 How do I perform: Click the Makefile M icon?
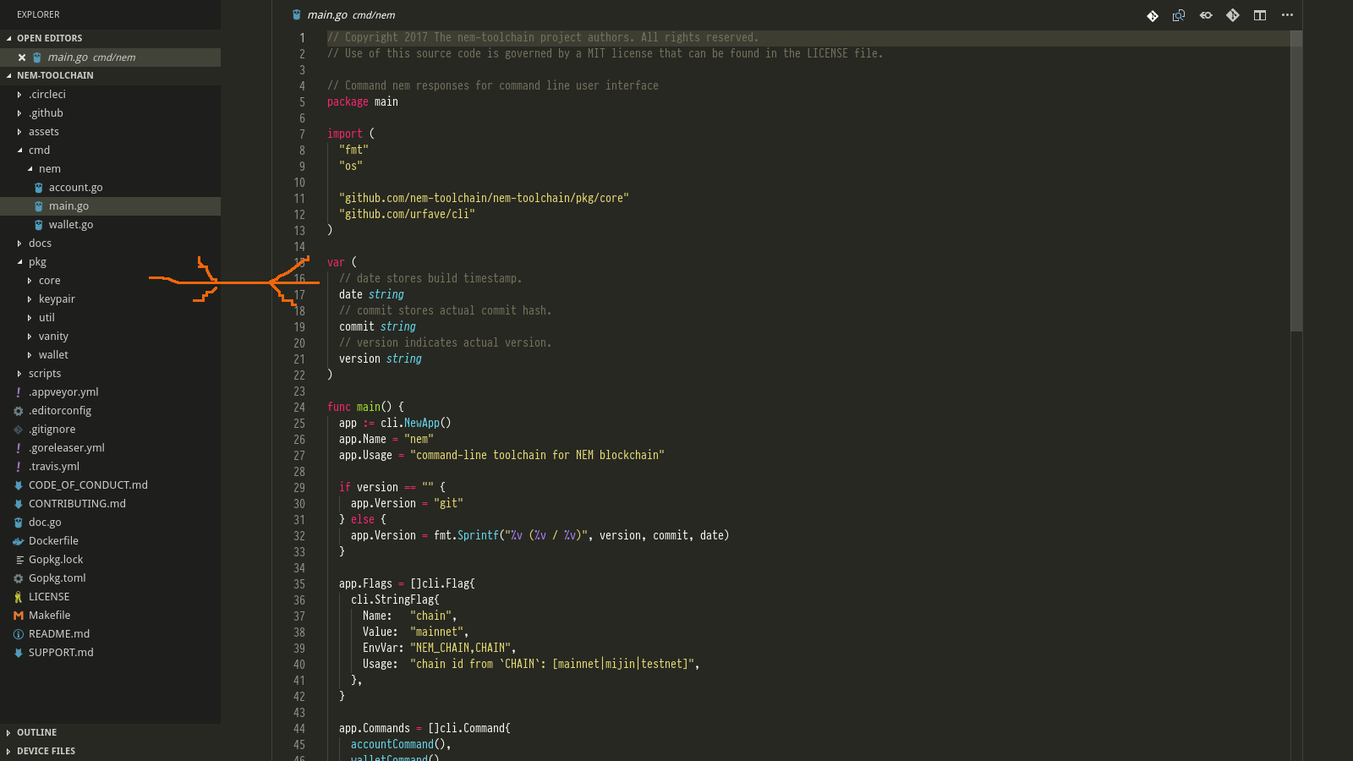pyautogui.click(x=18, y=615)
